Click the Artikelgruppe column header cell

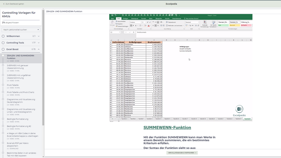click(135, 42)
